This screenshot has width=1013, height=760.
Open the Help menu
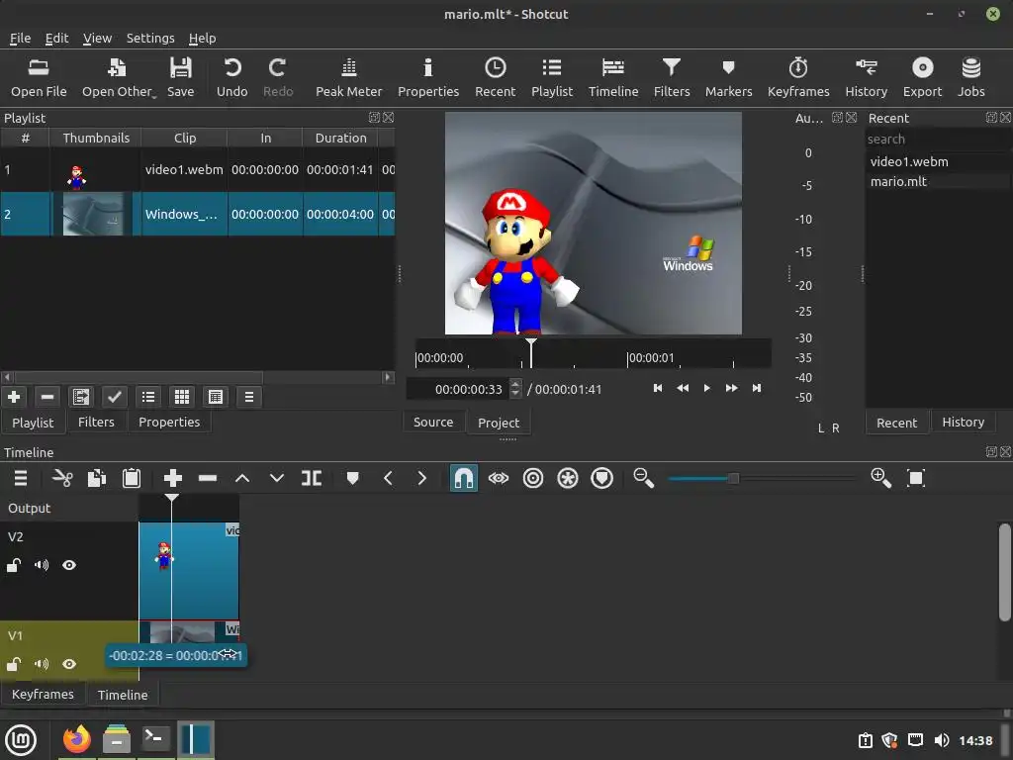pyautogui.click(x=202, y=39)
